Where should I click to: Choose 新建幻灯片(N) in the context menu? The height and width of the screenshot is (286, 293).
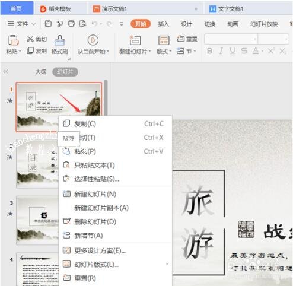coord(115,194)
